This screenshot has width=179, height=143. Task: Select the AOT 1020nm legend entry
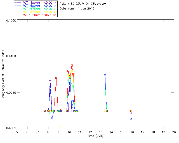click(36, 15)
